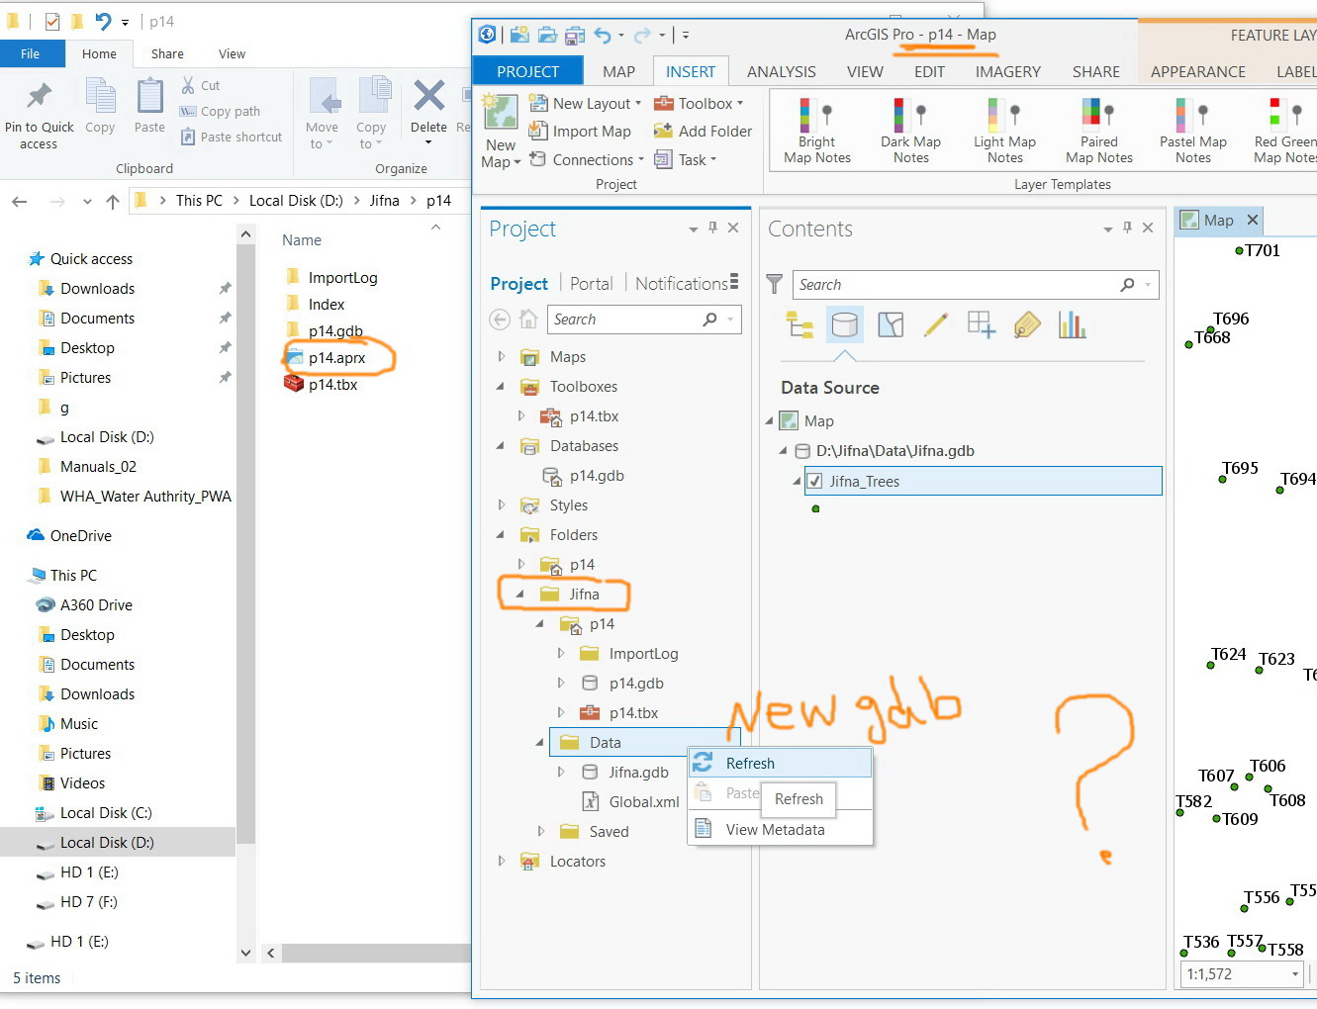The height and width of the screenshot is (1009, 1317).
Task: Select Global.xml in the Project pane
Action: point(644,801)
